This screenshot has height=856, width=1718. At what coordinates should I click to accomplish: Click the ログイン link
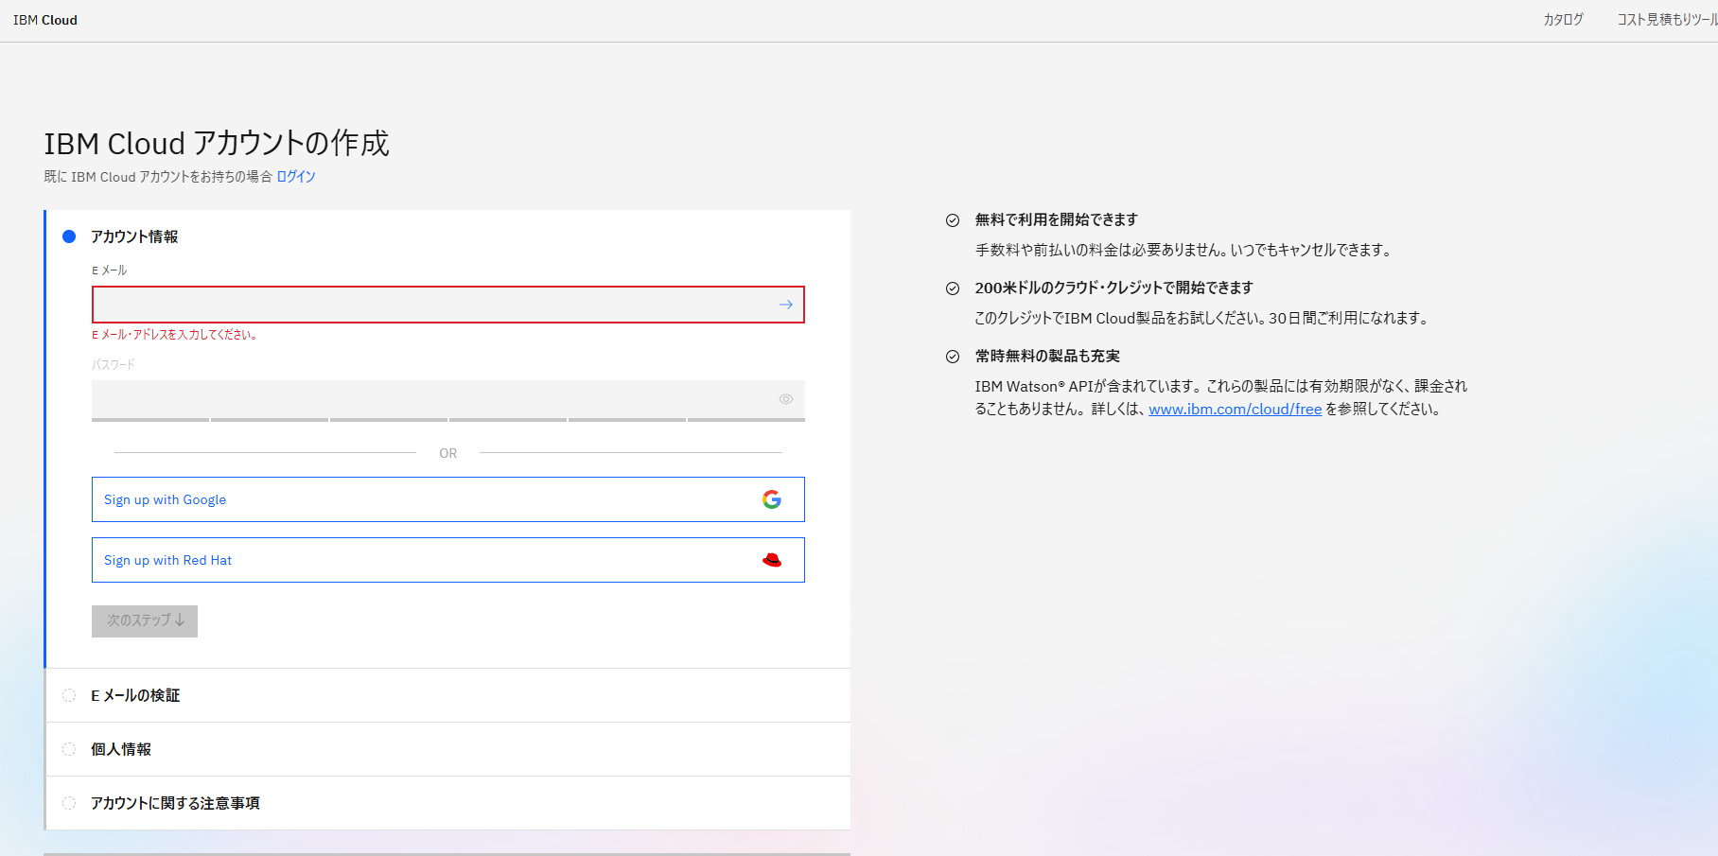(x=296, y=177)
